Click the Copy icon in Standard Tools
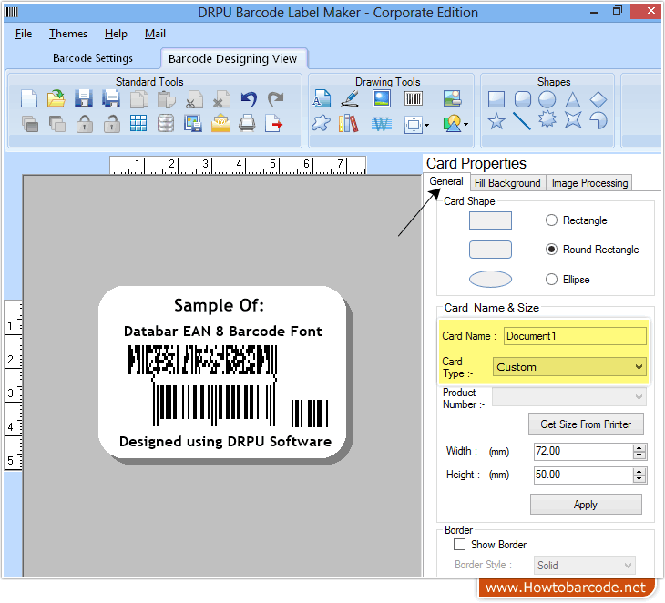The height and width of the screenshot is (603, 665). click(139, 99)
